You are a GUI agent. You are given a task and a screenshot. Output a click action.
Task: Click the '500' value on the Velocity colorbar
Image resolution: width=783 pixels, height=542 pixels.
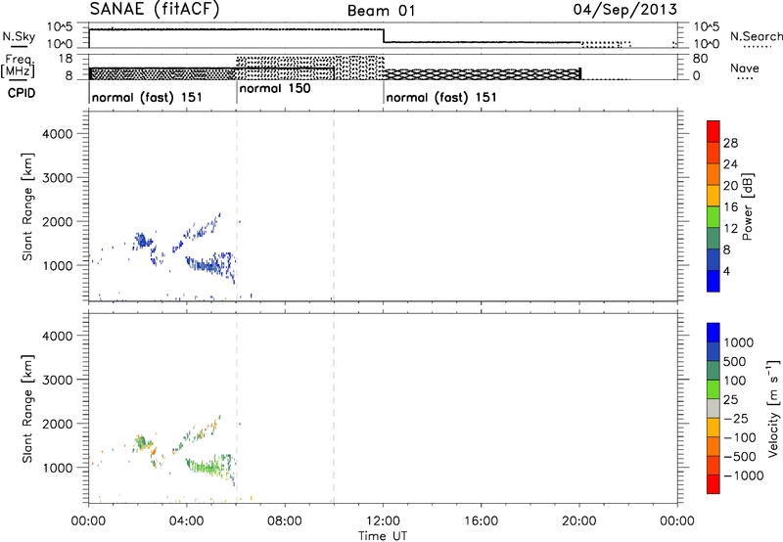[734, 361]
